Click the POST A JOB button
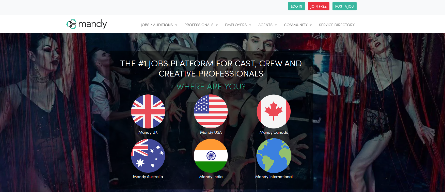The width and height of the screenshot is (445, 192). point(344,6)
